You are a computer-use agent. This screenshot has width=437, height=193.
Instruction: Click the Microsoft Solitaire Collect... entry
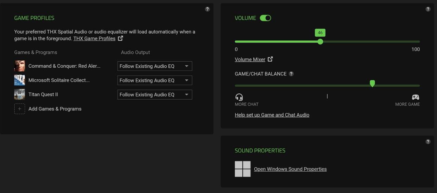(59, 80)
